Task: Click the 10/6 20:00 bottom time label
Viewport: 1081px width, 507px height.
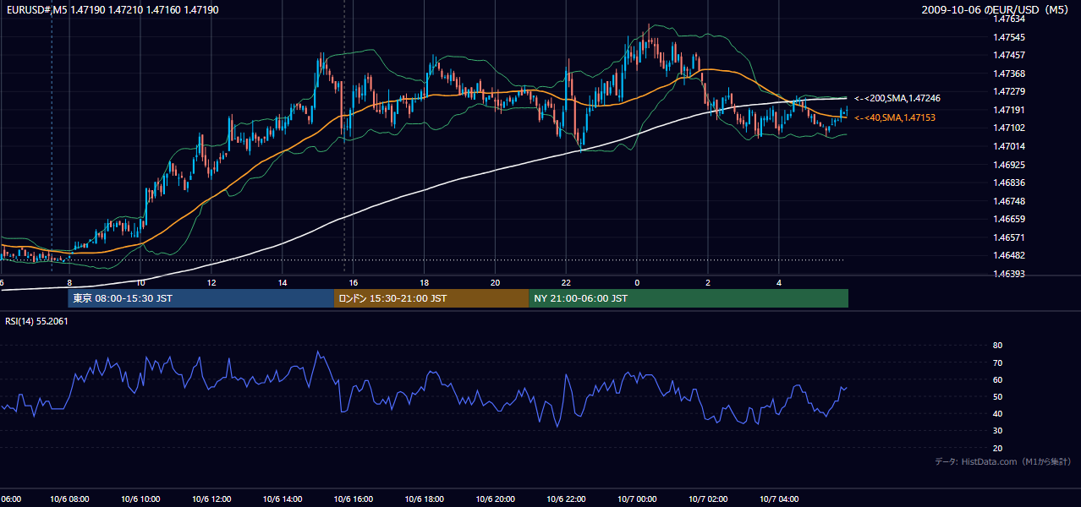Action: [495, 499]
